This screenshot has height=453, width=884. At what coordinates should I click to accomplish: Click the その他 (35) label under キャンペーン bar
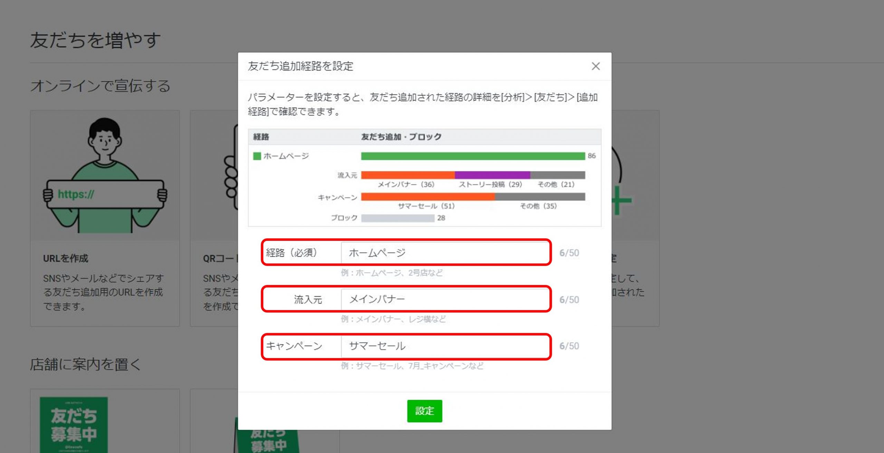pos(538,206)
